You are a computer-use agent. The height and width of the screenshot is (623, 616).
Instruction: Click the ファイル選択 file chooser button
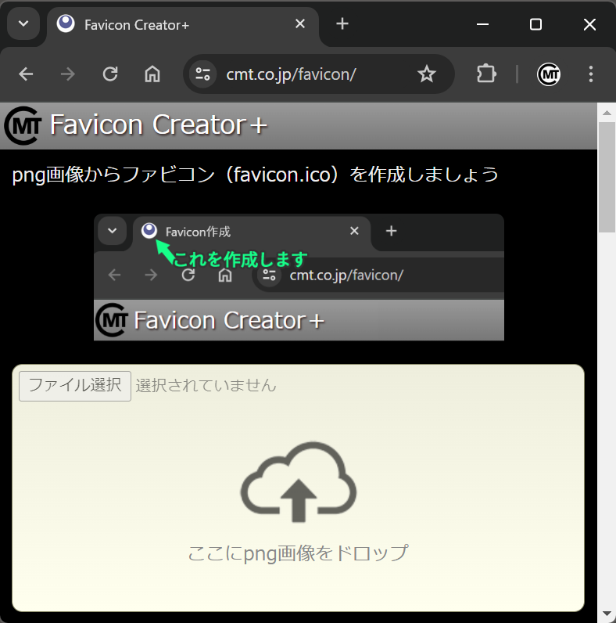click(75, 386)
